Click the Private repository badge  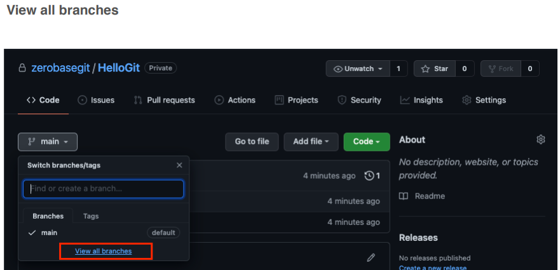pos(160,68)
